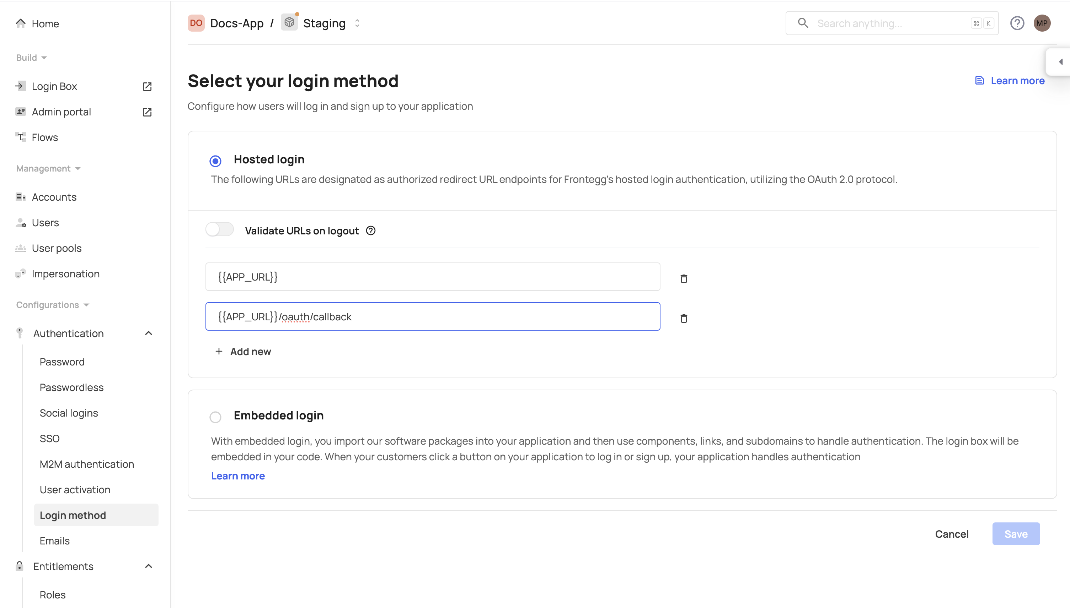The height and width of the screenshot is (608, 1070).
Task: Go to the Users page
Action: pos(45,223)
